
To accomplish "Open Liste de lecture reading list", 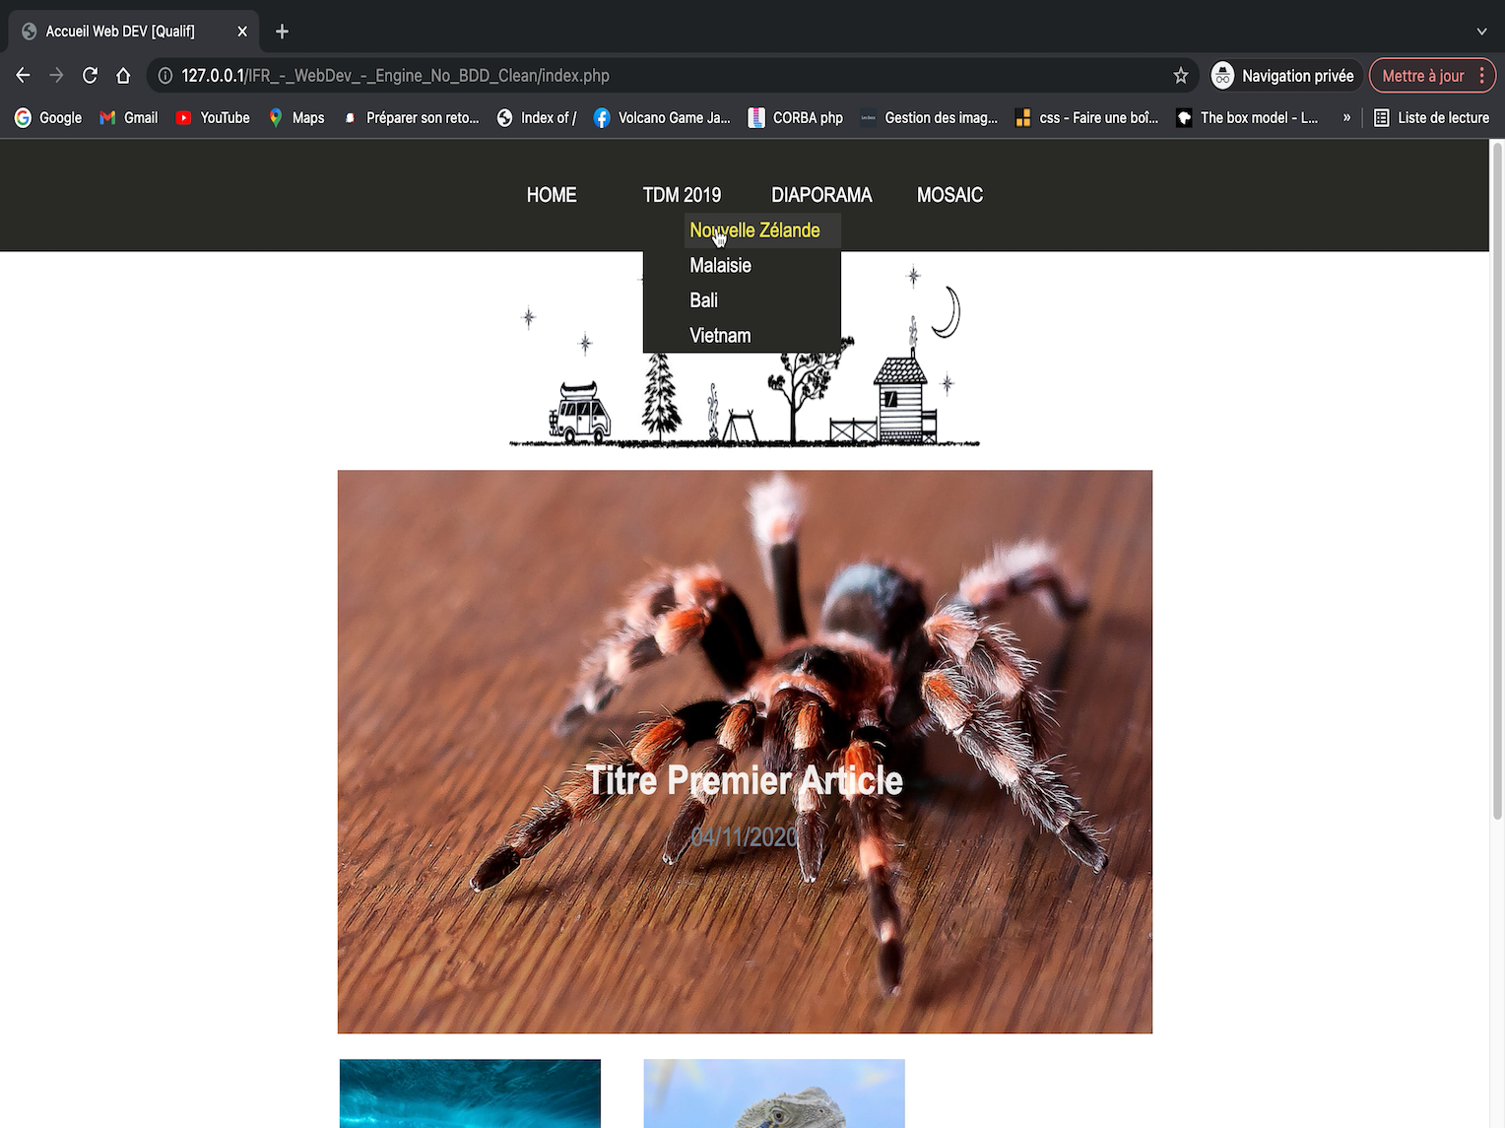I will click(1431, 118).
